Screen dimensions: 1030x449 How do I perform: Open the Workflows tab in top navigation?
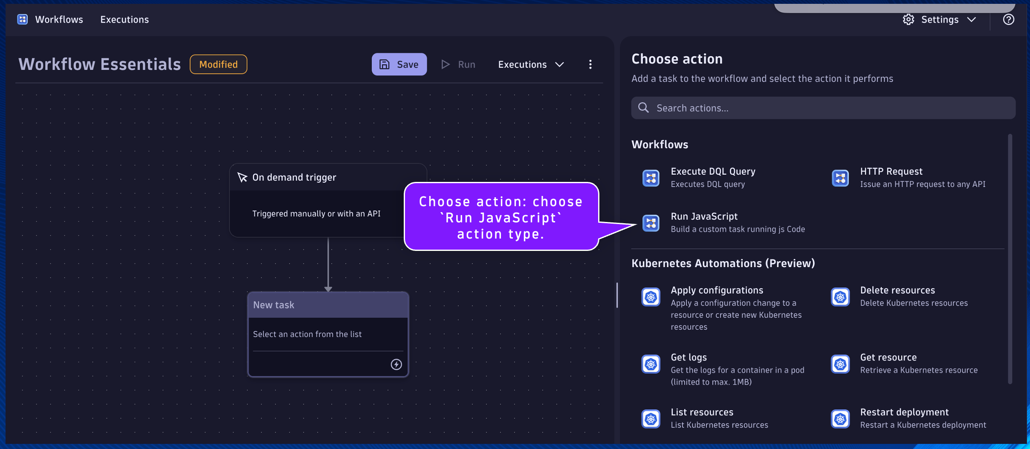click(59, 19)
